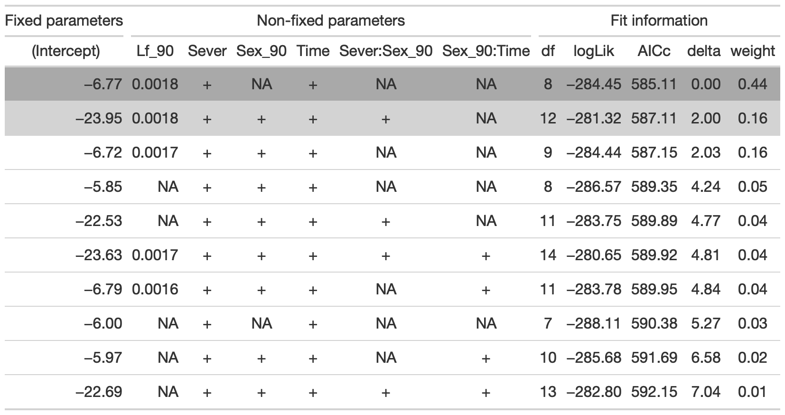Select the df column header

pos(548,51)
